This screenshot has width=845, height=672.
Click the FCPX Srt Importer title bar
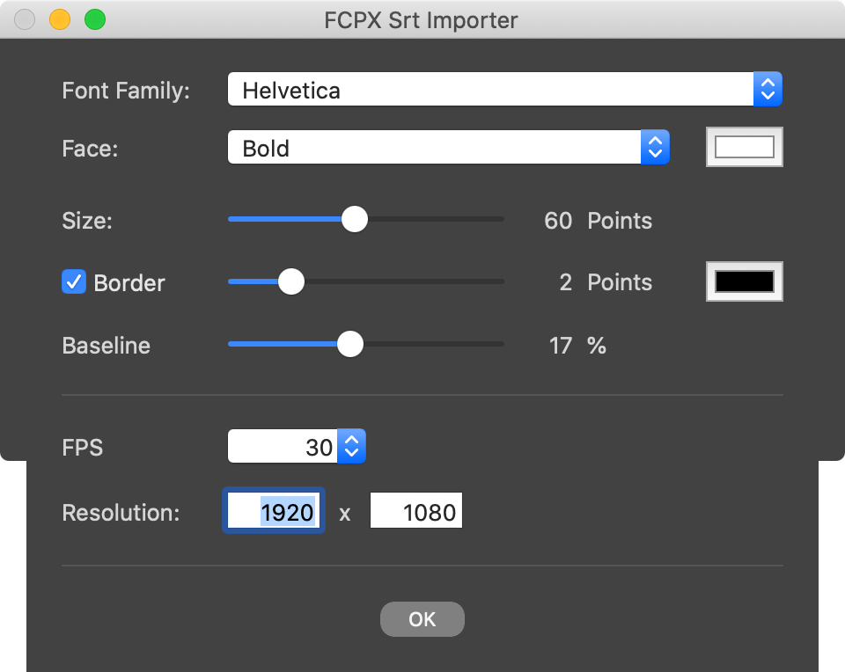click(422, 19)
